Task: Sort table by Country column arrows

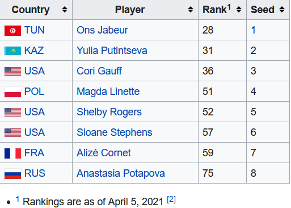Action: tap(65, 10)
